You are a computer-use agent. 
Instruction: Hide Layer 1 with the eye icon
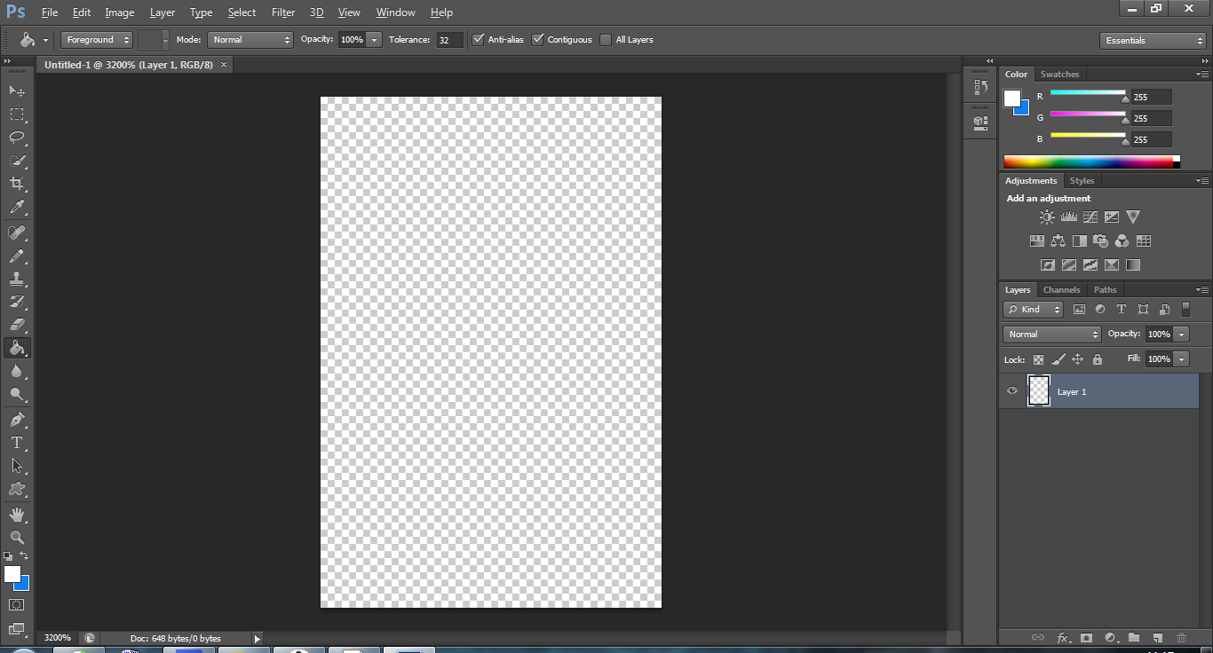1012,391
